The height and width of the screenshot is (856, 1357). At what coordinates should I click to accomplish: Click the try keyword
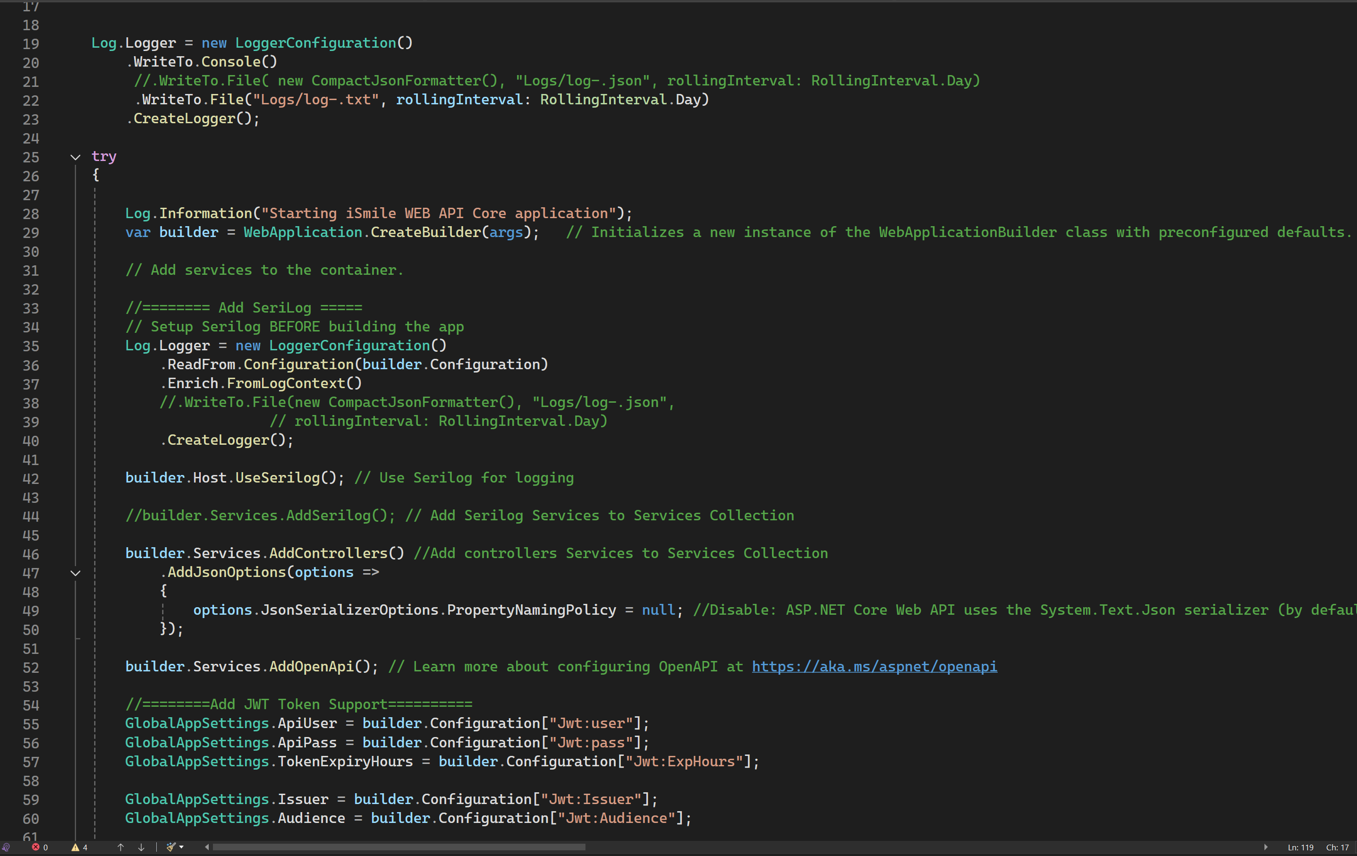click(x=104, y=157)
